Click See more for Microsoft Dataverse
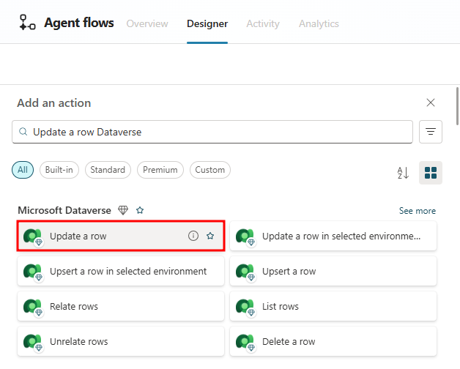The image size is (460, 369). pyautogui.click(x=418, y=211)
